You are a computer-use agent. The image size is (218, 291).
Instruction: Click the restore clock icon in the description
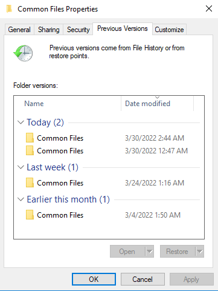click(23, 53)
